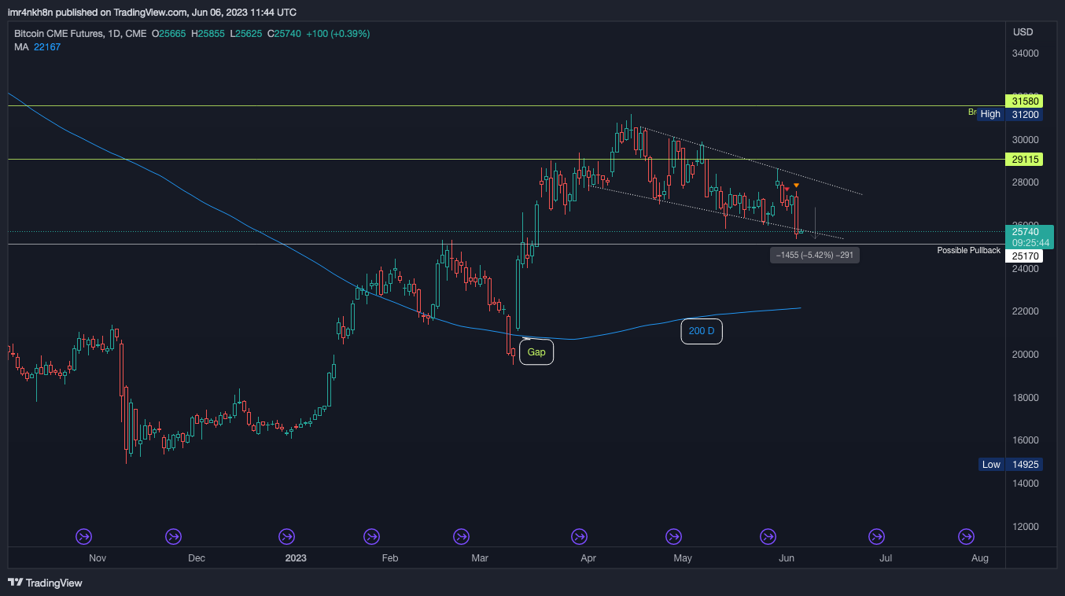The height and width of the screenshot is (596, 1065).
Task: Select the Gap callout label
Action: tap(536, 352)
